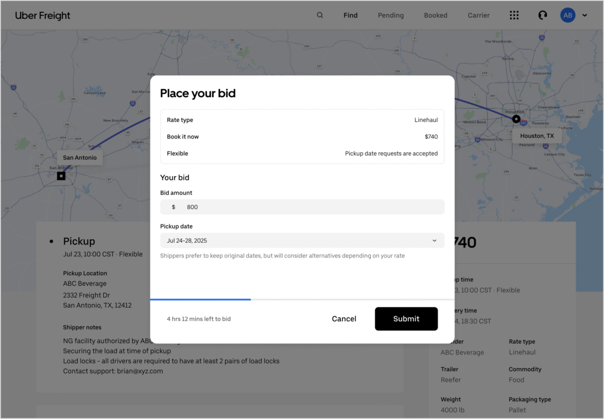Screen dimensions: 604x419
Task: Click the "Commodity" label
Action: pos(525,369)
